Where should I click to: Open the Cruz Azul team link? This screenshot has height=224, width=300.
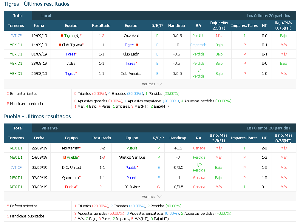pos(131,35)
